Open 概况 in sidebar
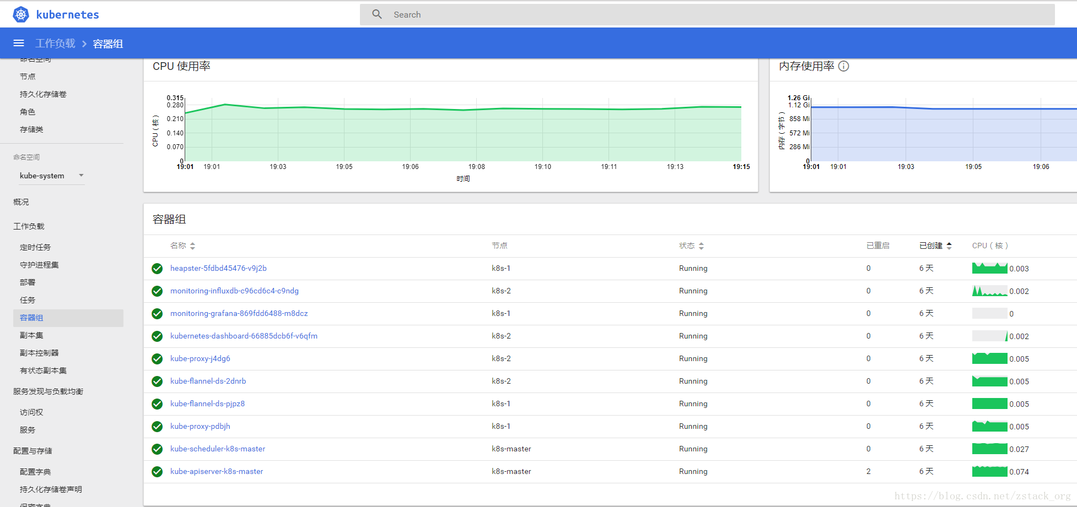 pyautogui.click(x=21, y=202)
